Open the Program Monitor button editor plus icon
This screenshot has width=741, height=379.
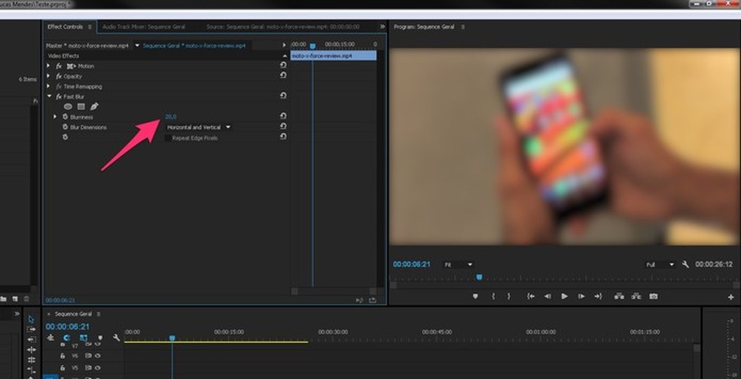coord(730,298)
